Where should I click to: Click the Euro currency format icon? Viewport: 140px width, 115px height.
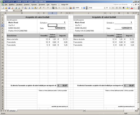124,8
